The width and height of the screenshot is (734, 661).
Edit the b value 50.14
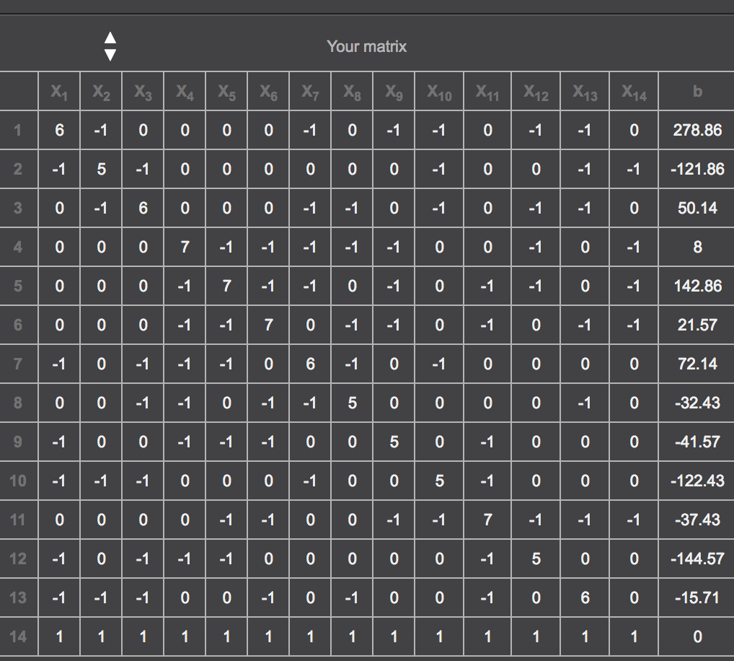[x=697, y=209]
